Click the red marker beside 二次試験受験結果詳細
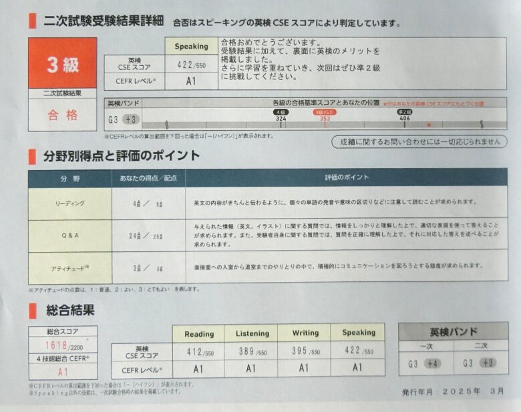Screen dimensions: 521x412 [31, 20]
